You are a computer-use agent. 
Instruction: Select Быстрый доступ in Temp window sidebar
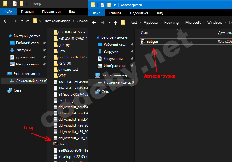(x=24, y=36)
